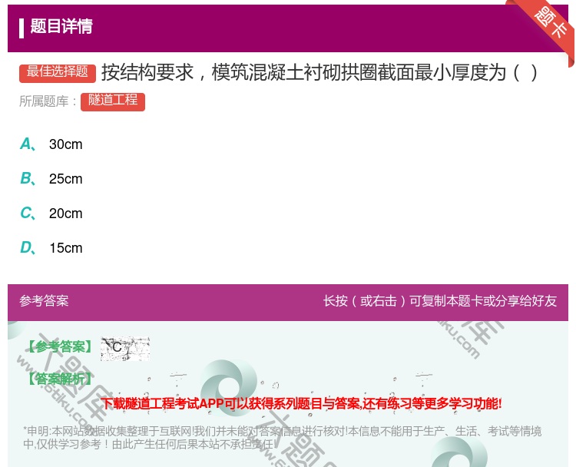Image resolution: width=576 pixels, height=467 pixels.
Task: Click the 【参考答案】 label
Action: [60, 346]
